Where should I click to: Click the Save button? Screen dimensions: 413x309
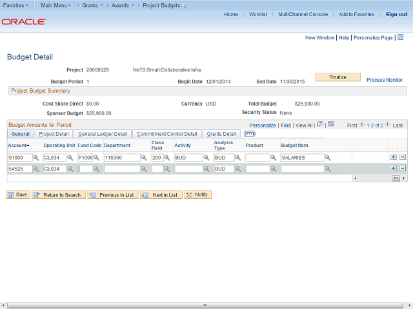coord(18,194)
